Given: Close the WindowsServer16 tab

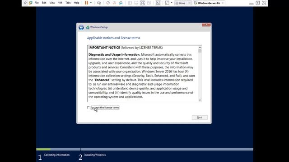Looking at the screenshot, I should pyautogui.click(x=223, y=3).
